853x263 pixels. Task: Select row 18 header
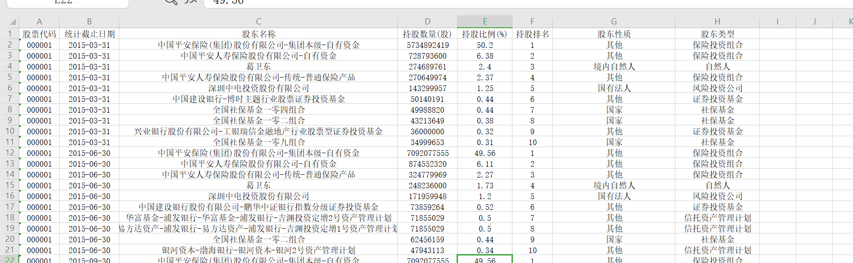tap(9, 217)
